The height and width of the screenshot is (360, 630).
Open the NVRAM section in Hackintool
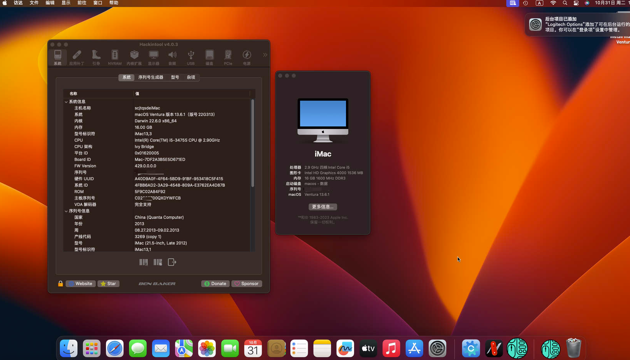click(x=115, y=57)
